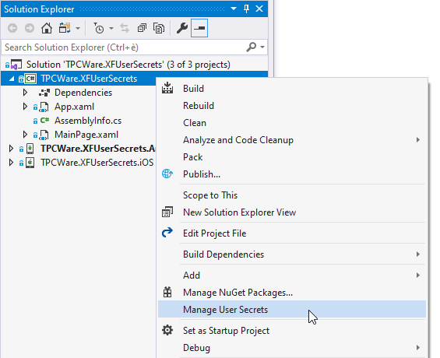Choose Pack from the context menu
The image size is (440, 358).
coord(292,157)
